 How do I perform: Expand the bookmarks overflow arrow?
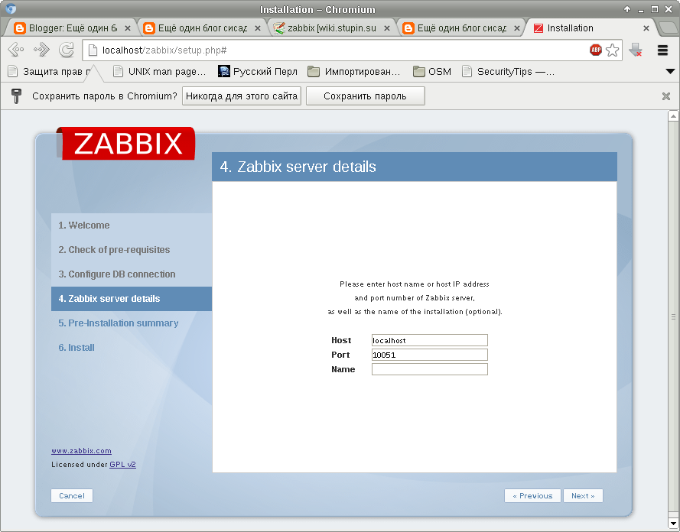(x=670, y=72)
